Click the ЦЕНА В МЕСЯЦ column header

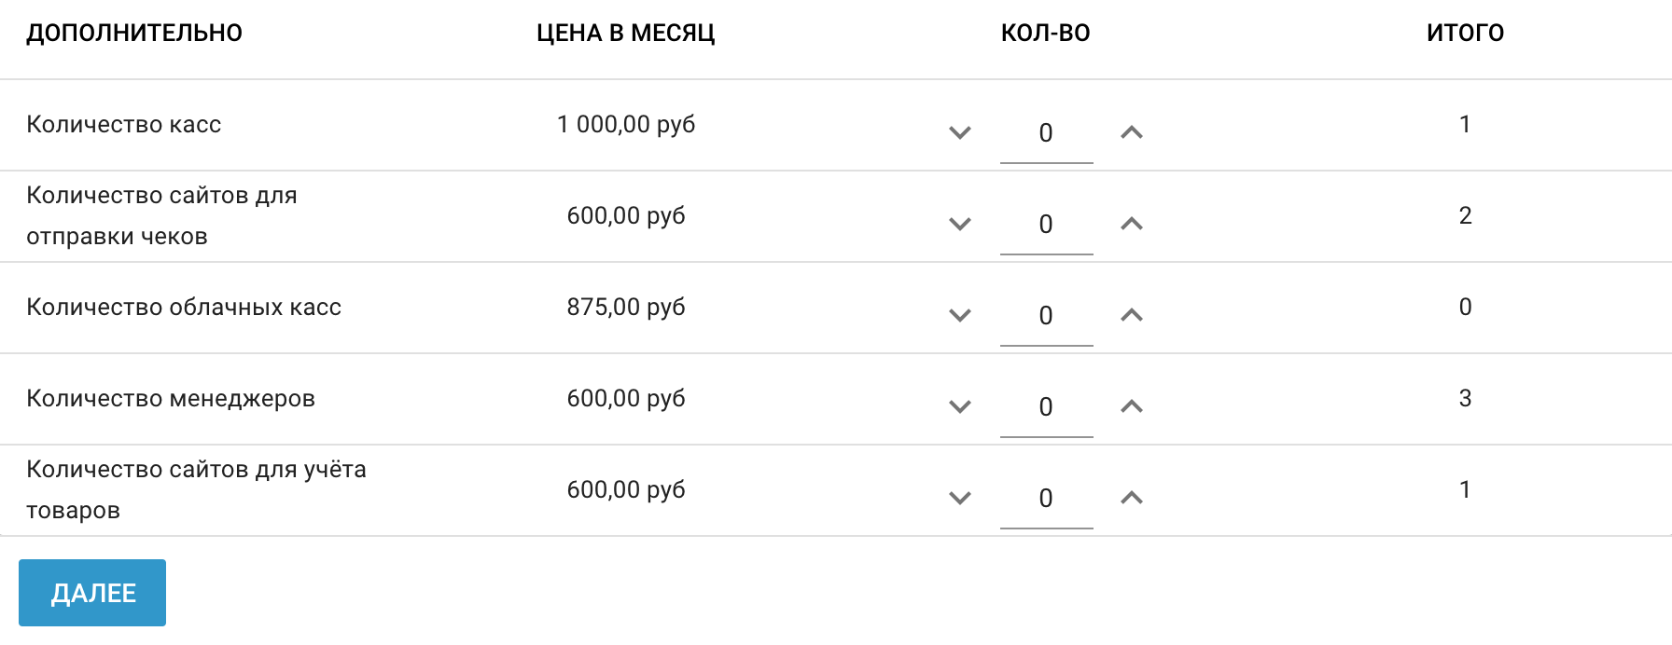coord(626,34)
